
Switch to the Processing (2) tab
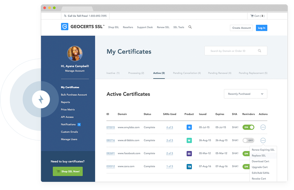point(136,73)
